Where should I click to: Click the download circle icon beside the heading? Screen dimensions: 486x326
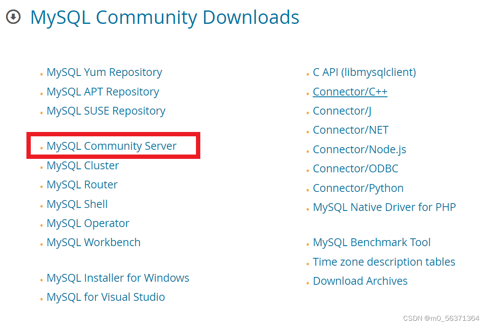[x=13, y=17]
